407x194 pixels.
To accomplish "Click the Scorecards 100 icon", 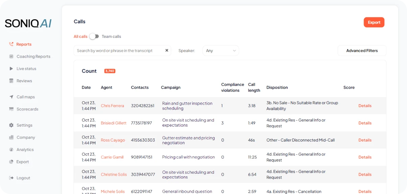I will tap(11, 109).
